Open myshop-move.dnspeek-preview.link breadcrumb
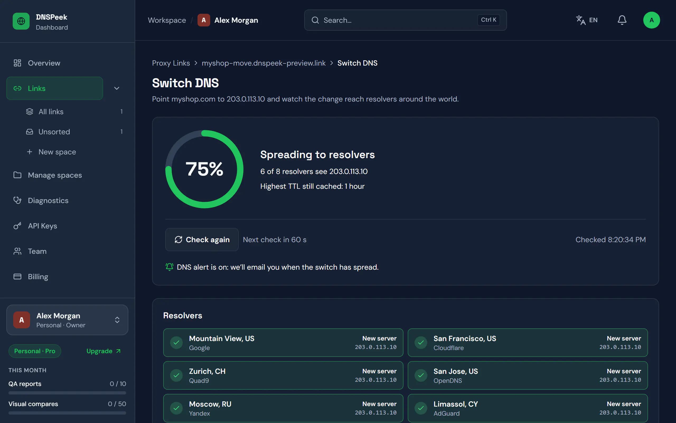This screenshot has height=423, width=676. [x=264, y=63]
